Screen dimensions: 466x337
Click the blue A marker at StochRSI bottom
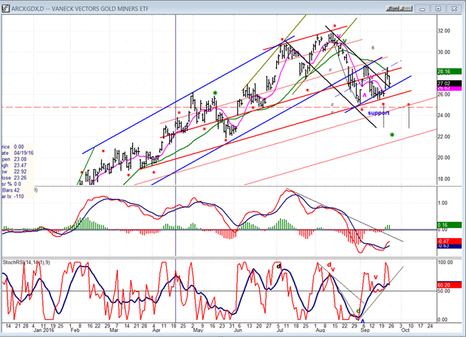click(363, 320)
